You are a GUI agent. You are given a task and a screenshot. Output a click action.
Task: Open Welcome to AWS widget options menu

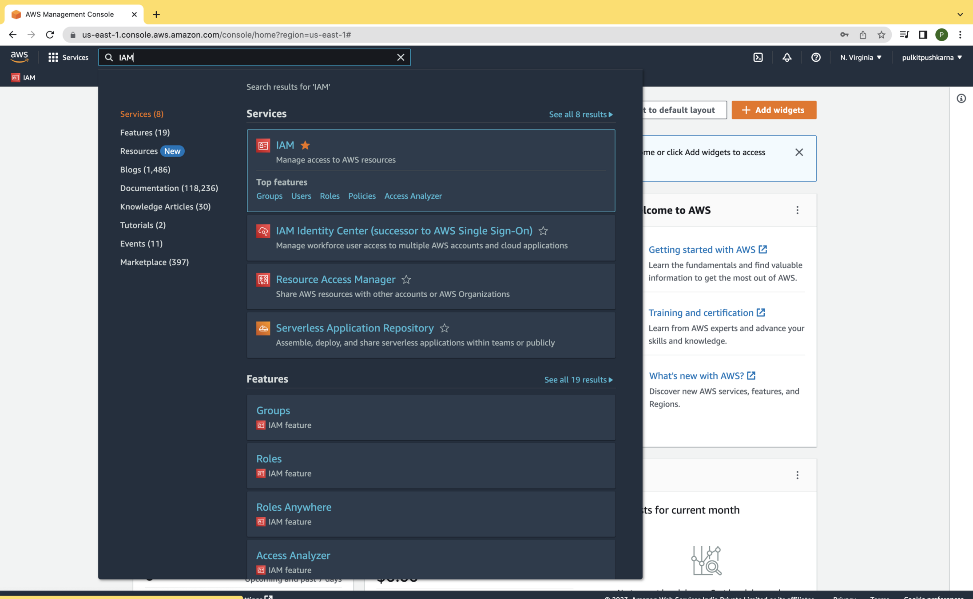tap(797, 210)
